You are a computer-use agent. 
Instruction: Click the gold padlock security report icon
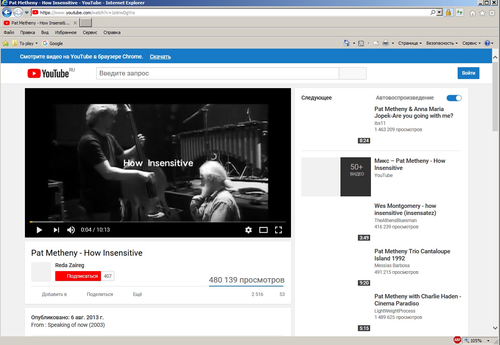(x=448, y=13)
